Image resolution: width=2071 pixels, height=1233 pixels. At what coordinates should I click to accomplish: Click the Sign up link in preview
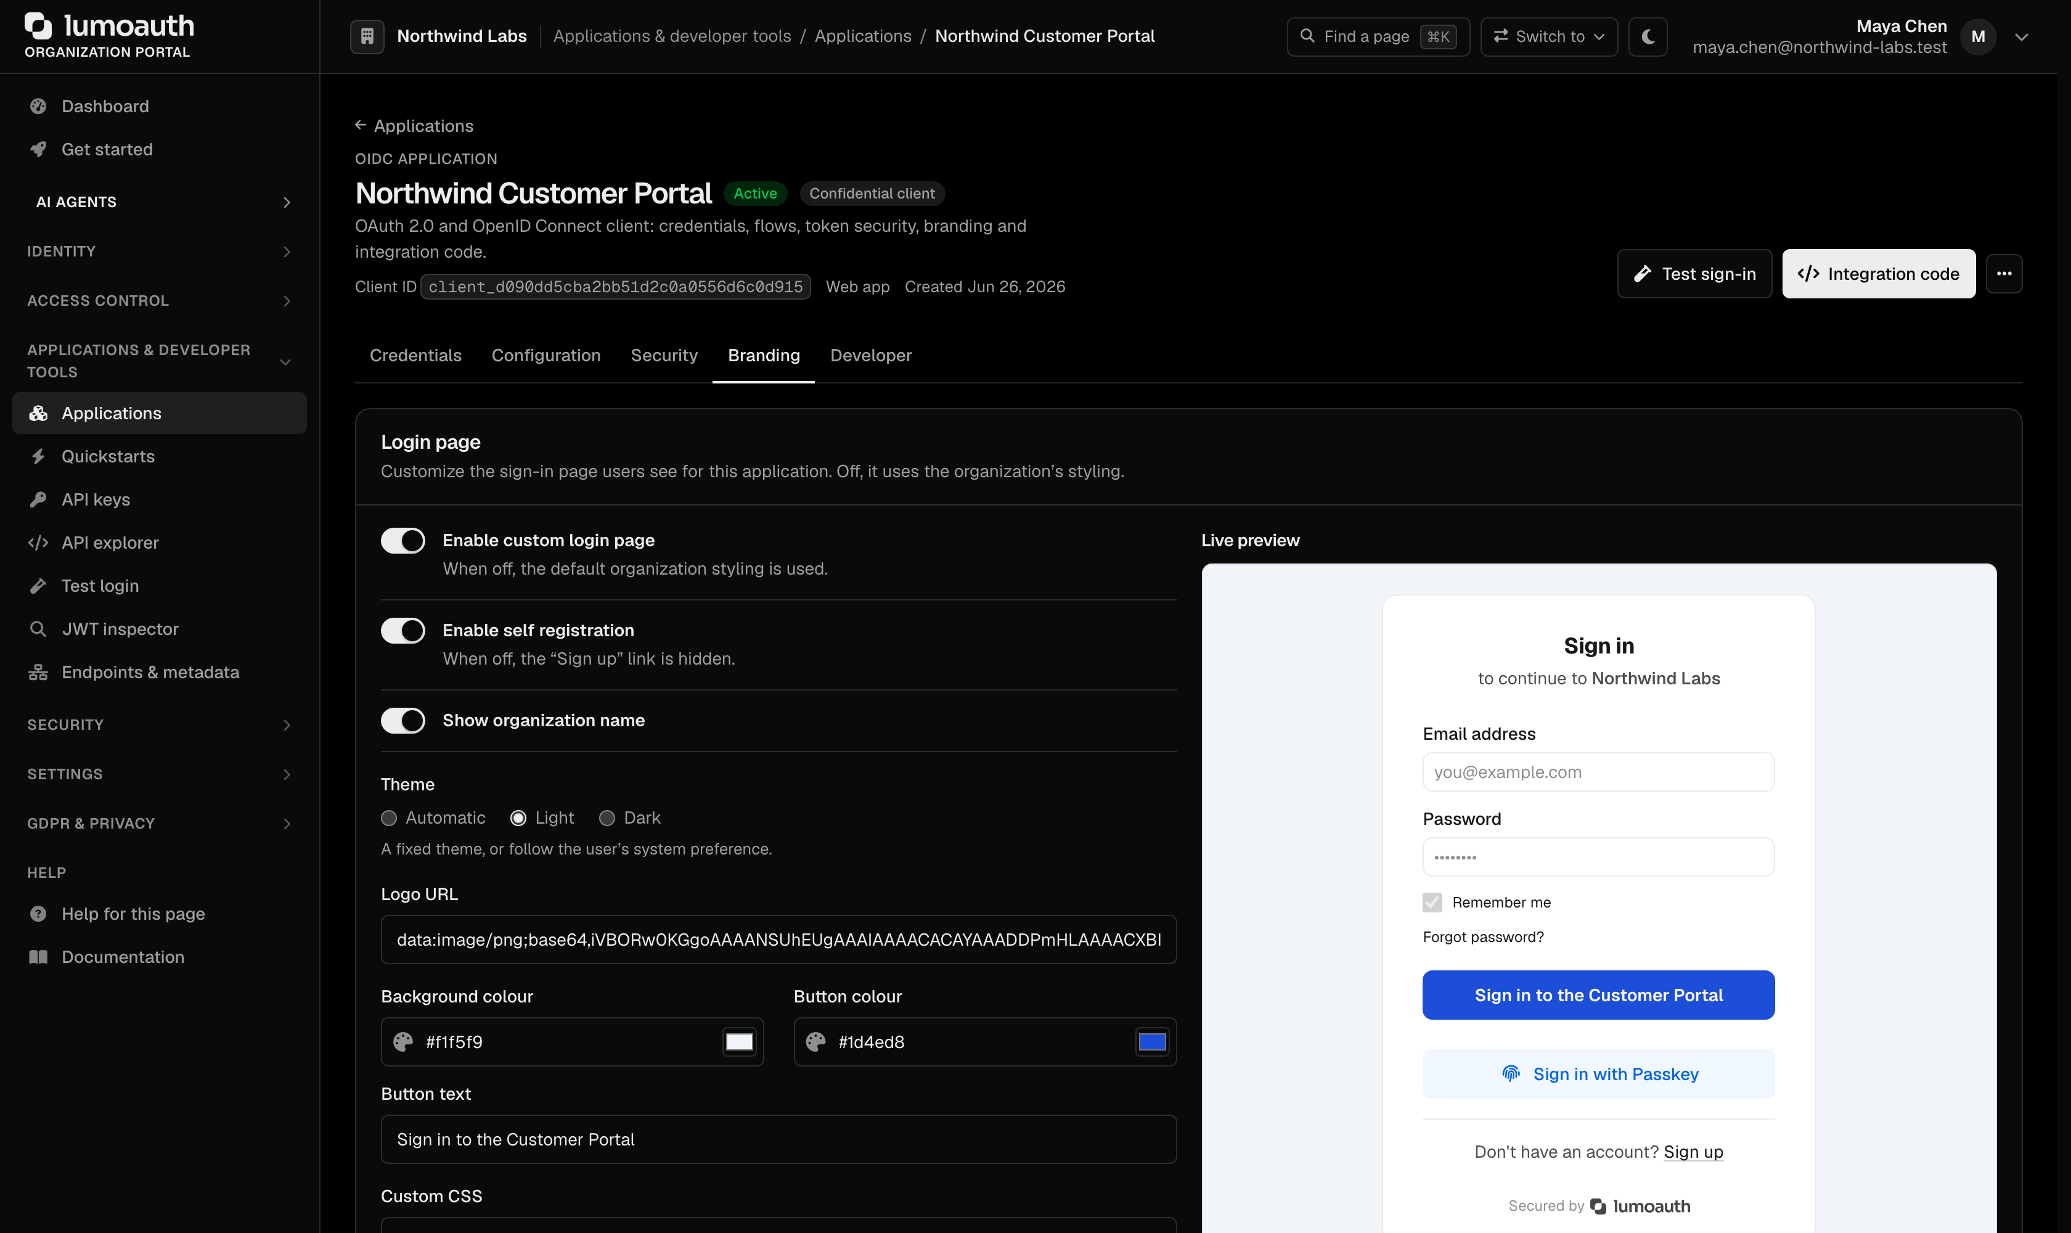[1693, 1152]
